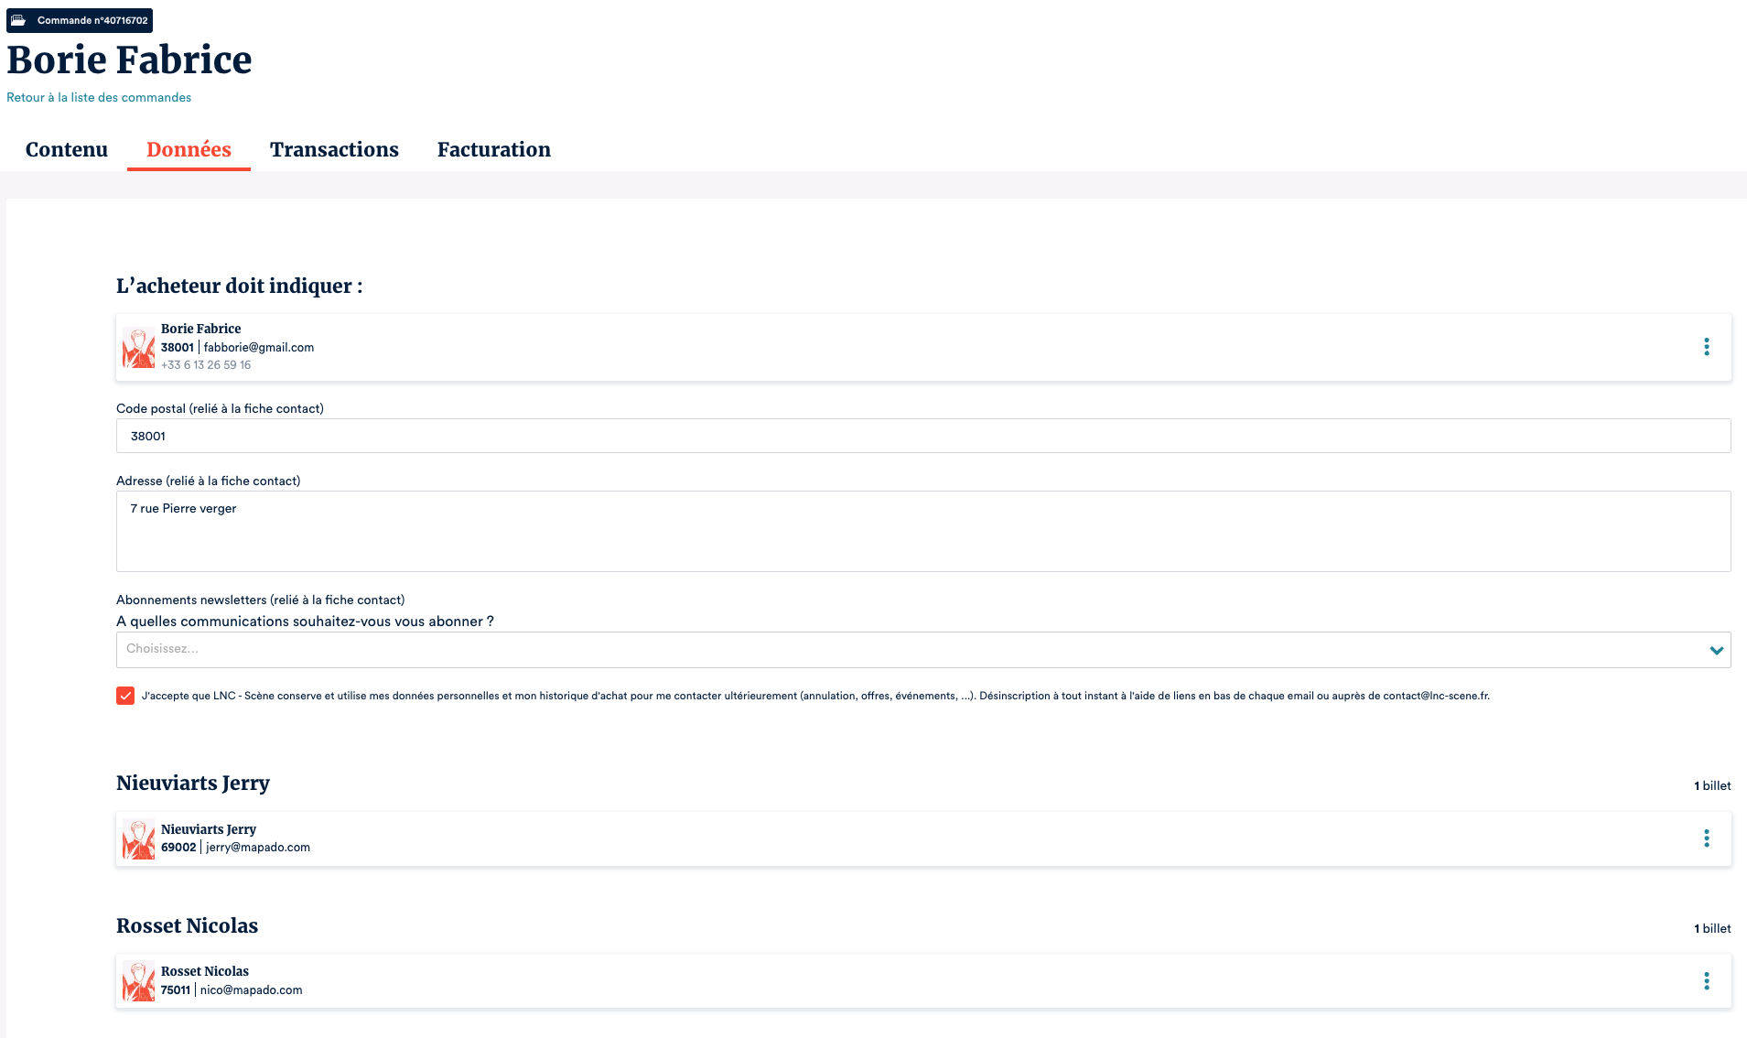Click the Commande n°40716702 badge
The height and width of the screenshot is (1038, 1747).
click(x=92, y=20)
